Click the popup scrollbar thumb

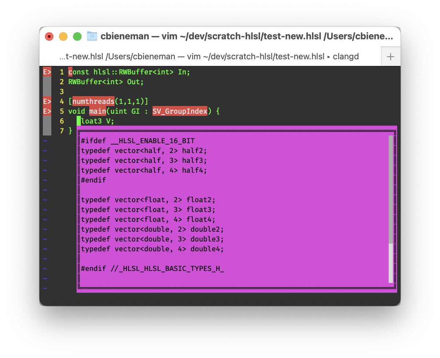(x=390, y=189)
